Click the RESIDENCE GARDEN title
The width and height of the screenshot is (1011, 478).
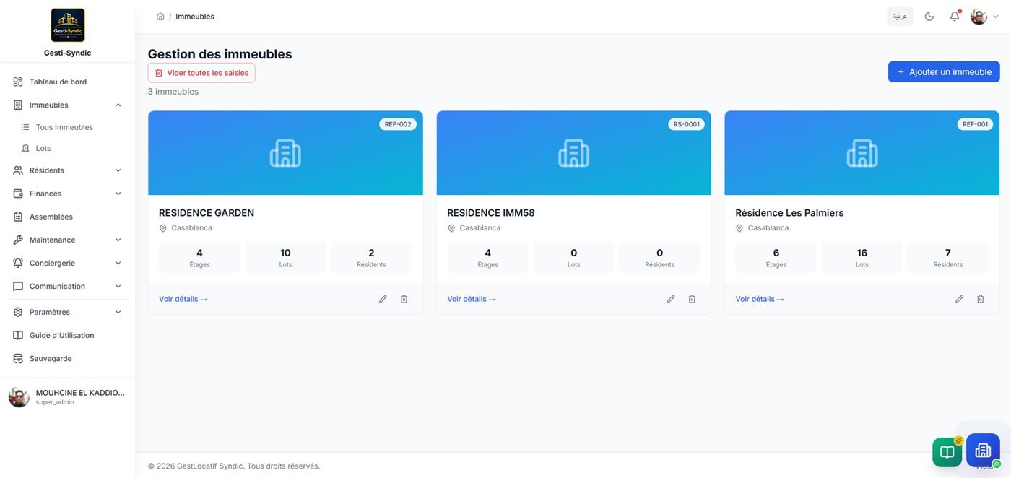(207, 213)
